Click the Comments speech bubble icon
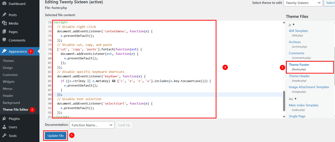The height and width of the screenshot is (142, 335). (x=4, y=40)
